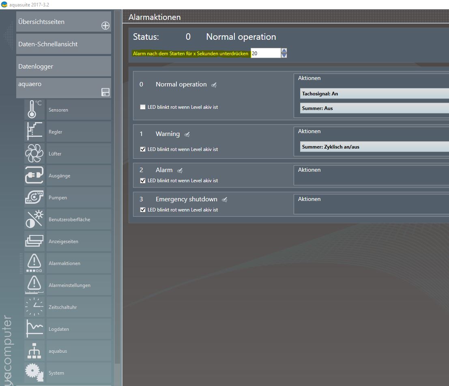Open the Sensoren thermometer icon
449x386 pixels.
[x=34, y=110]
